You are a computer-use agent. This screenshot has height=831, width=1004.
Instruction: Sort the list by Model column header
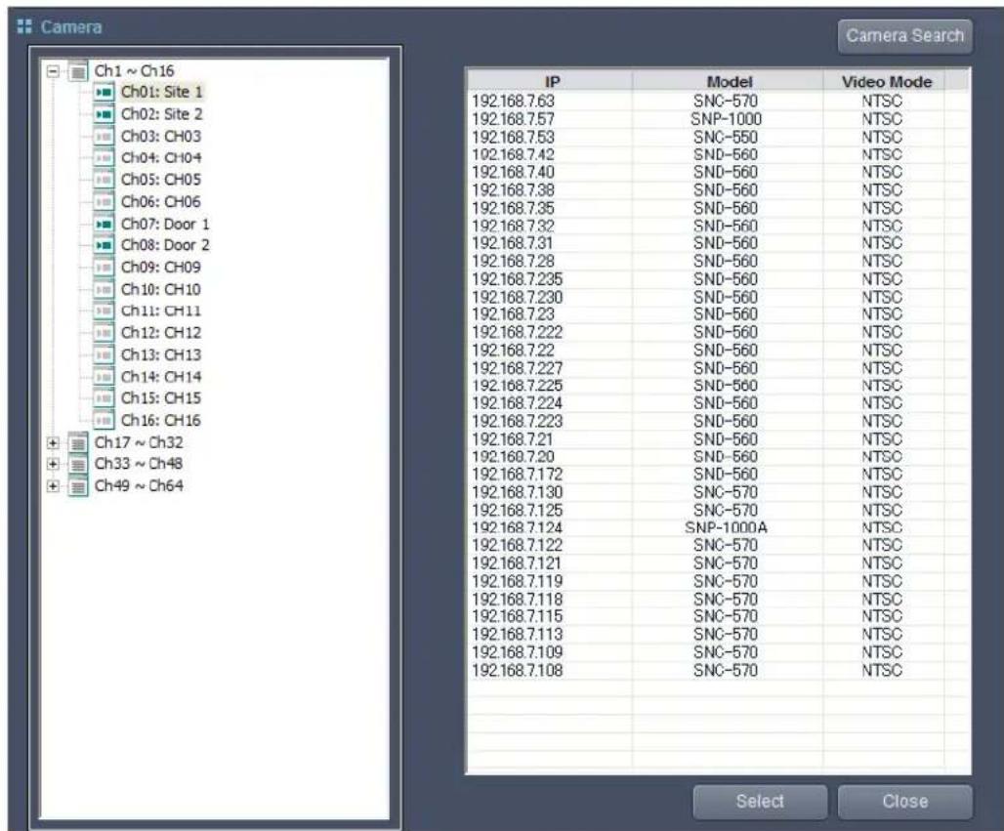728,81
